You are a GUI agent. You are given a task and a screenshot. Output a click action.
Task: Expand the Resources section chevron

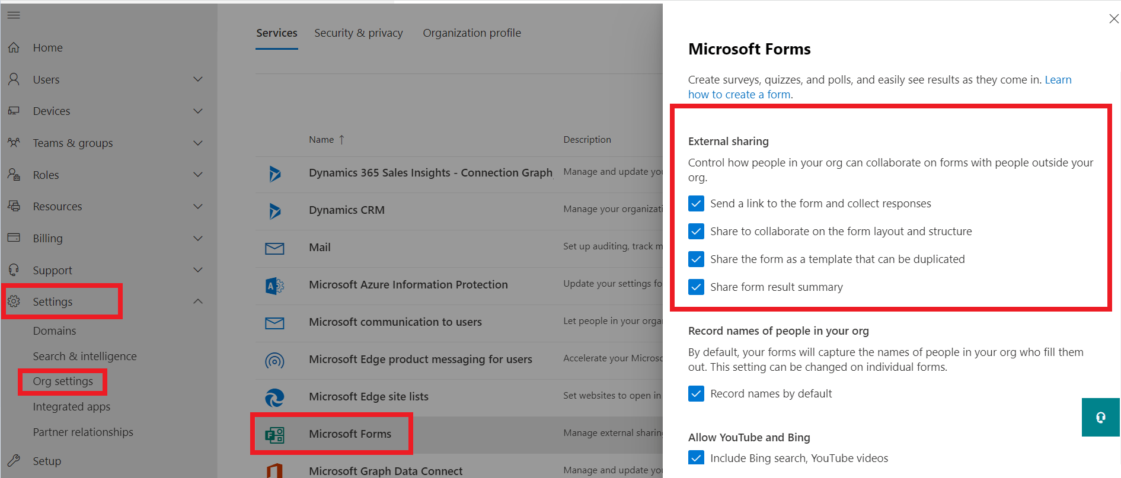tap(198, 206)
